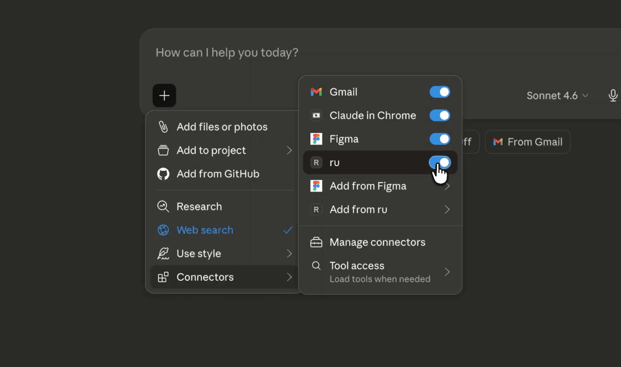Disable the Gmail connector toggle
Image resolution: width=621 pixels, height=367 pixels.
pos(439,92)
